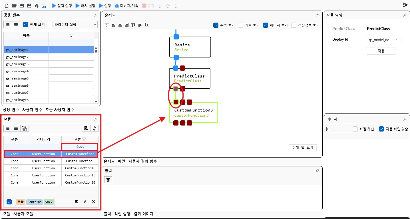
Task: Select the align left icon in 순서도 toolbar
Action: (113, 25)
